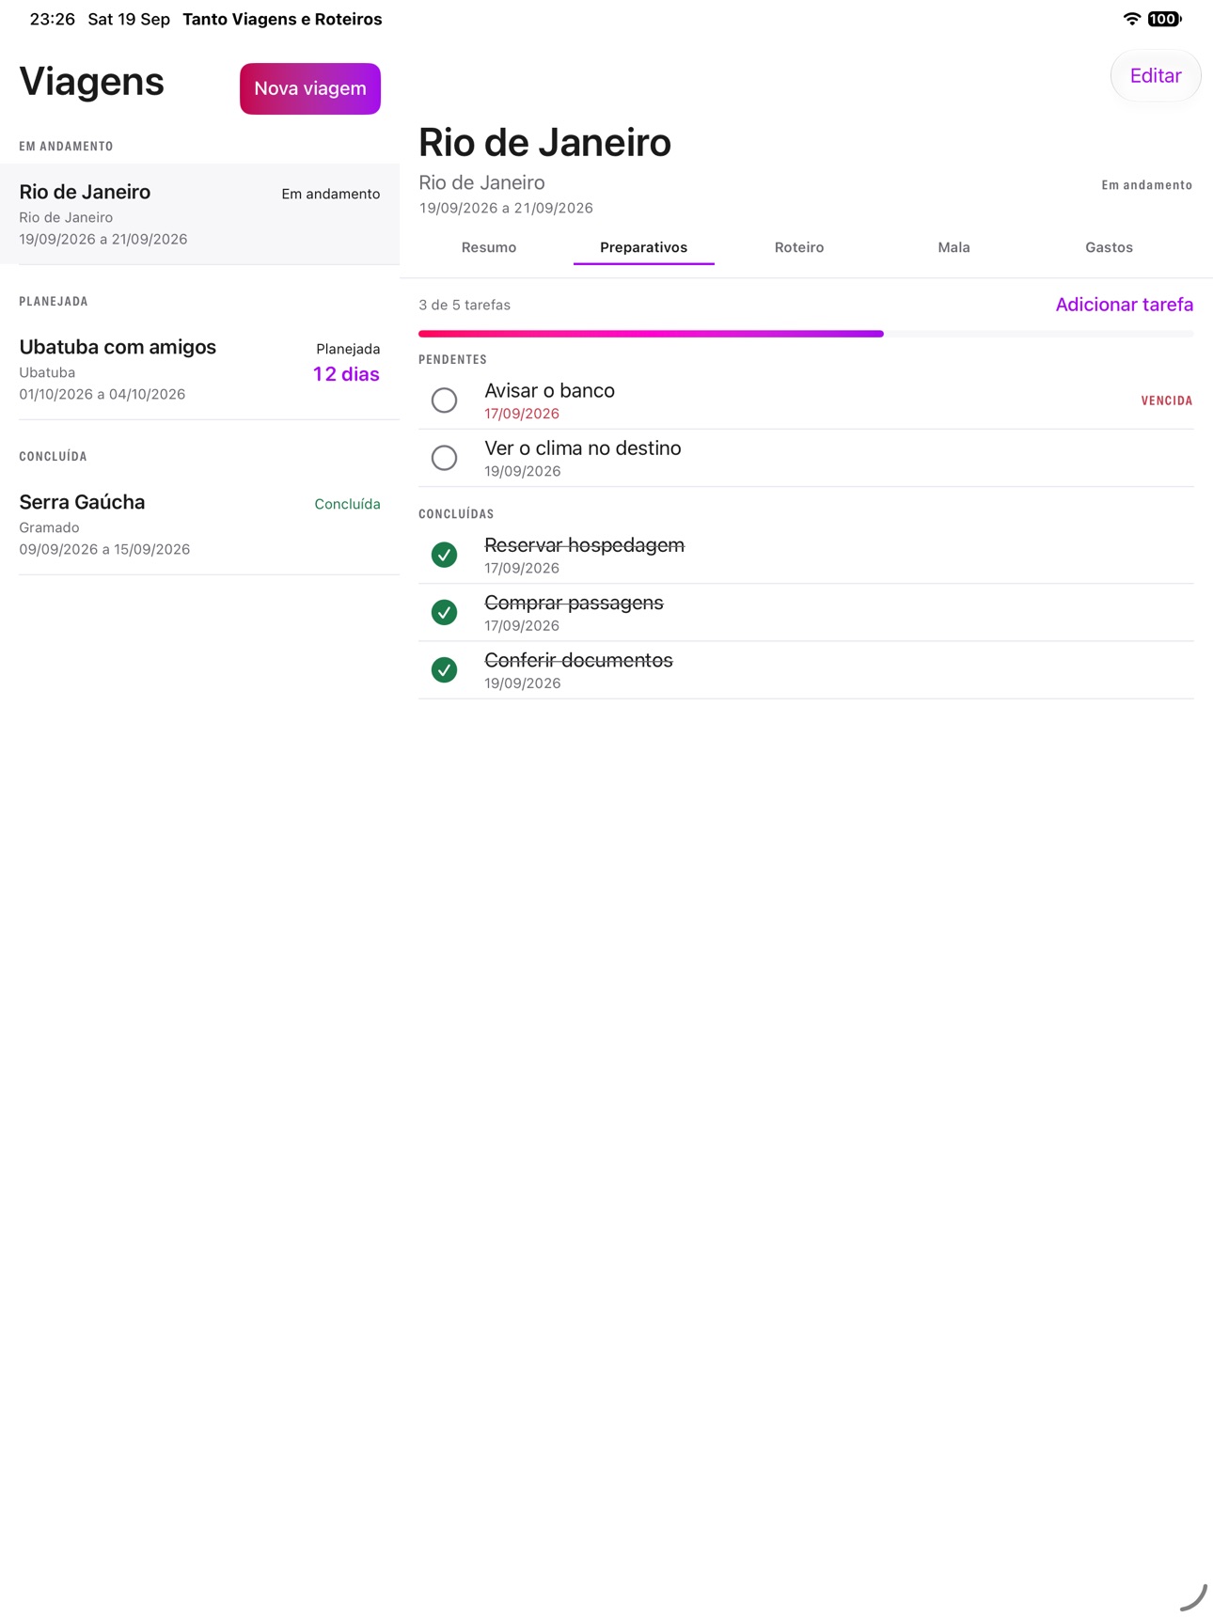Click the green Concluída status label
This screenshot has width=1213, height=1617.
pos(347,504)
